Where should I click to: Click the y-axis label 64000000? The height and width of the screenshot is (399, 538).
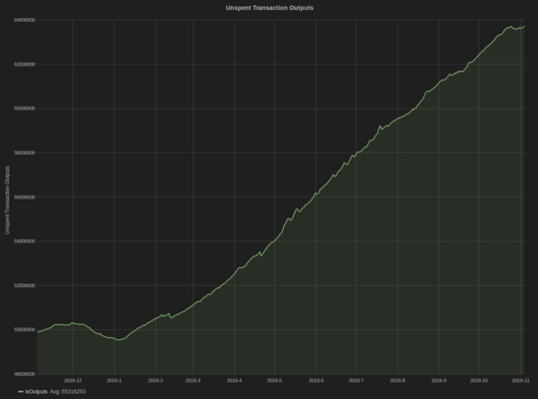(24, 20)
